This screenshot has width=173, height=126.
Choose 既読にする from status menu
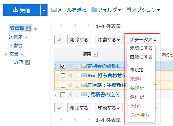[141, 57]
